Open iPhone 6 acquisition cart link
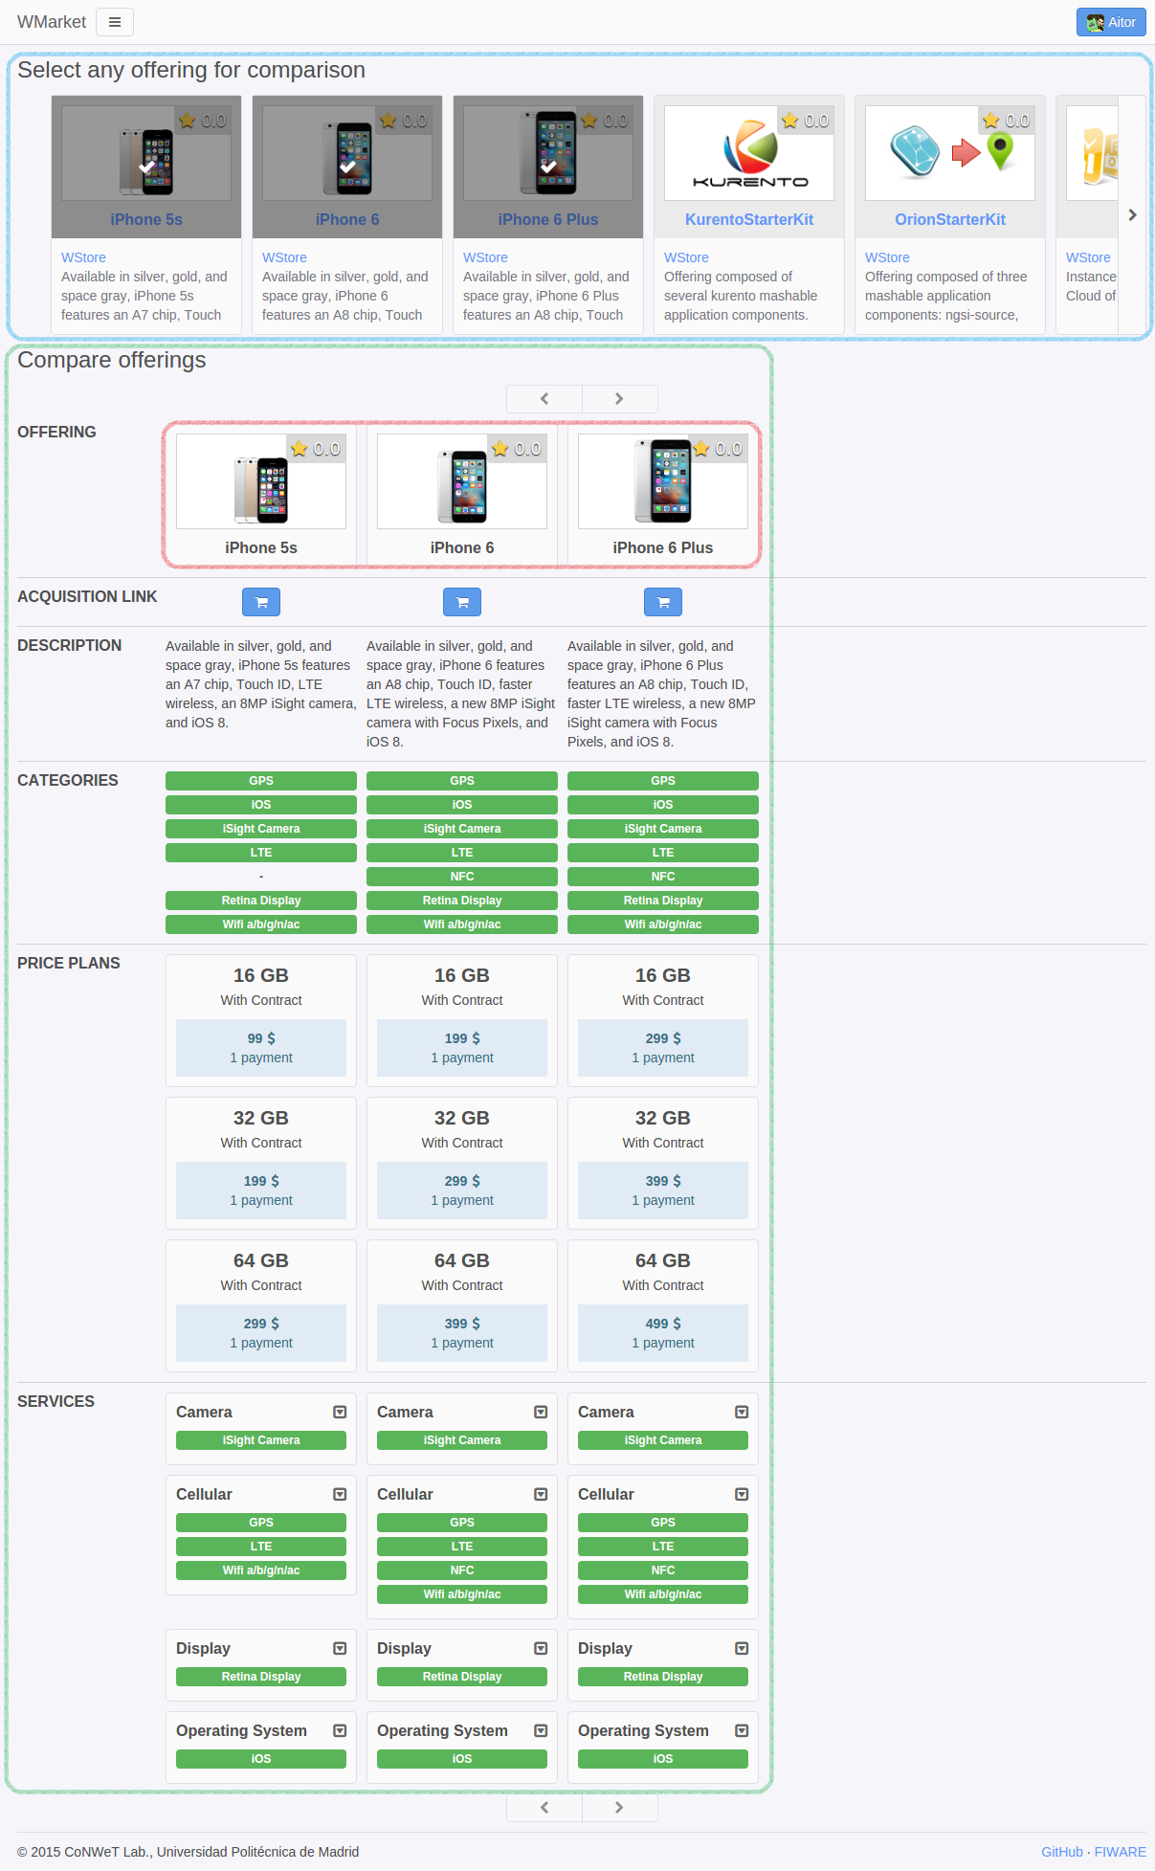Screen dimensions: 1155x1871 click(462, 602)
